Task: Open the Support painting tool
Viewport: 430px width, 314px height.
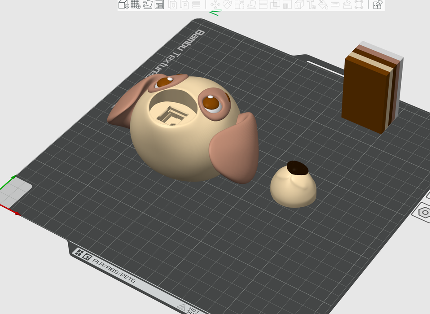Action: (x=287, y=5)
